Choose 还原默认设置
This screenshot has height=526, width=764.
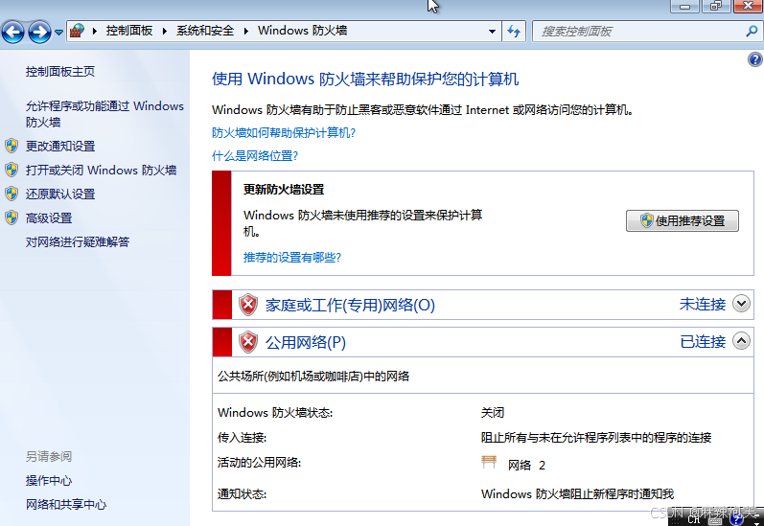(60, 194)
